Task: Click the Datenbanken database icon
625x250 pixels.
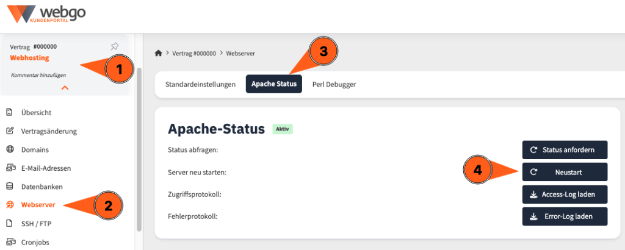Action: pos(10,187)
